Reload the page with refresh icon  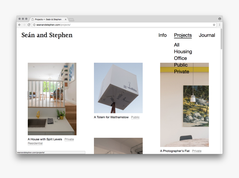(x=29, y=25)
